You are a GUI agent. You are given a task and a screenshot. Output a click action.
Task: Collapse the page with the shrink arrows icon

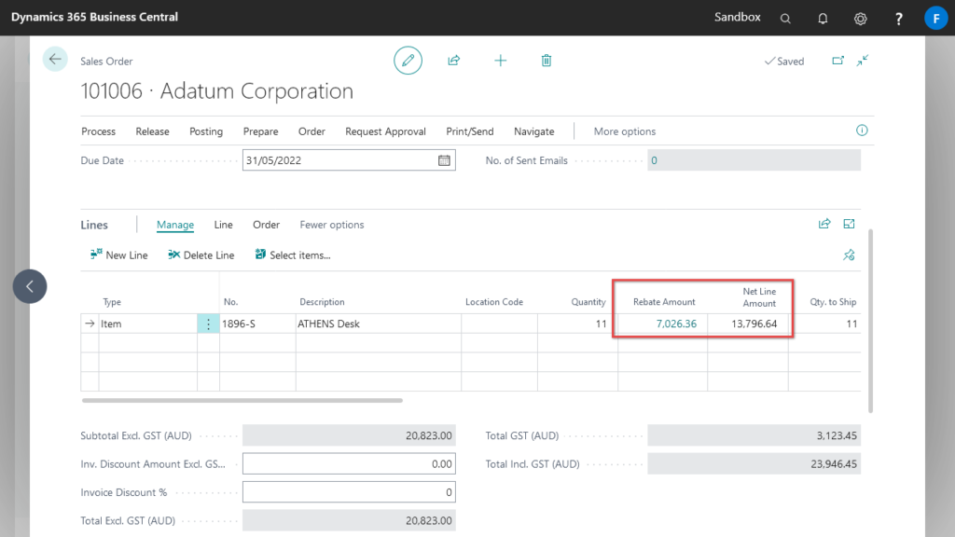pos(863,61)
